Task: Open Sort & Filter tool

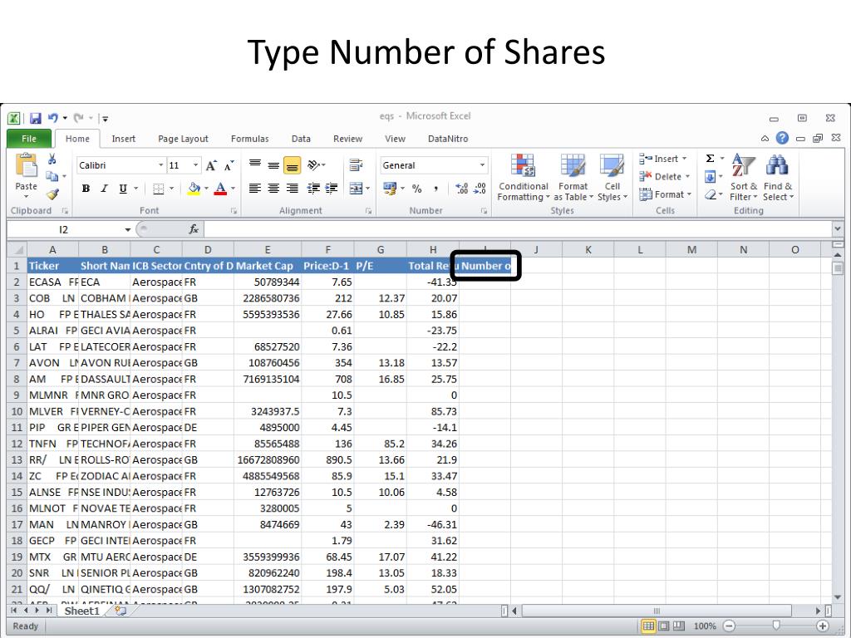Action: click(743, 178)
